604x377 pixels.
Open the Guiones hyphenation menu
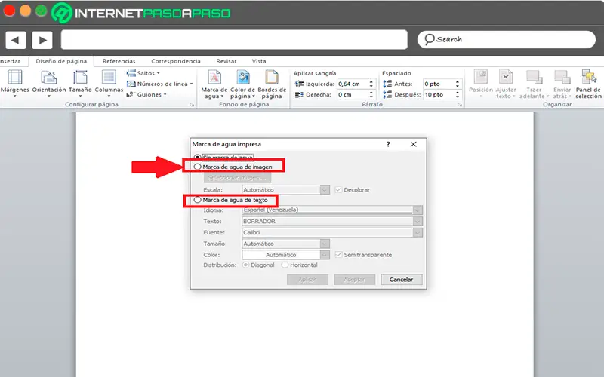point(146,95)
